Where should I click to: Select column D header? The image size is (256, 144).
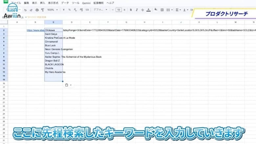click(72, 22)
